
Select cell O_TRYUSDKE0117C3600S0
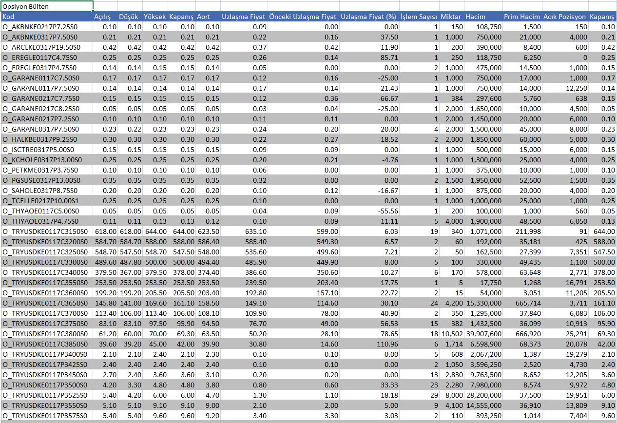(x=47, y=293)
